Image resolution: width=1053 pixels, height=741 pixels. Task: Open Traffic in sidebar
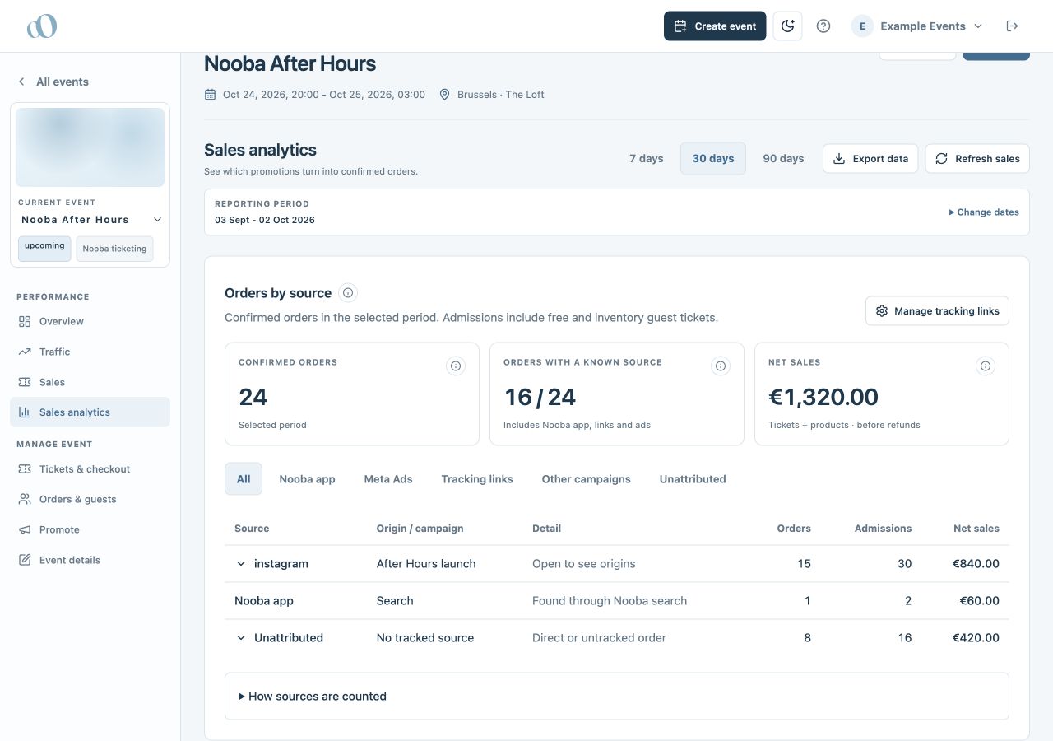pyautogui.click(x=90, y=352)
